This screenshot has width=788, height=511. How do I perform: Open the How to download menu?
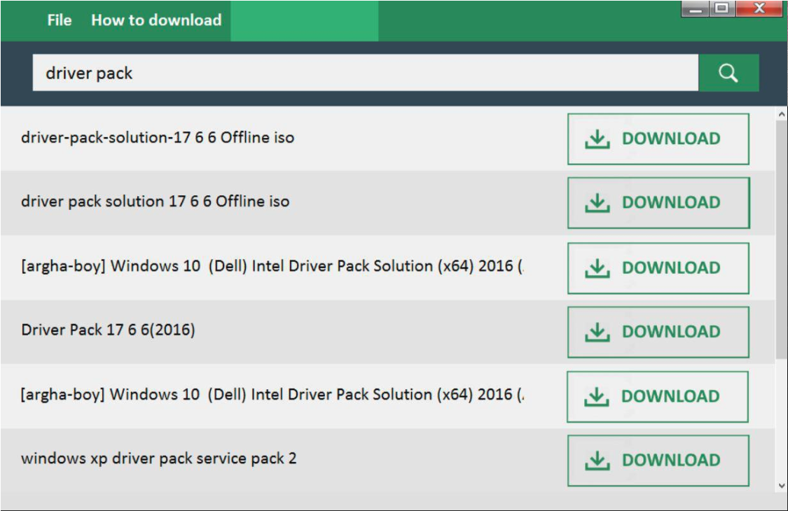[x=156, y=20]
